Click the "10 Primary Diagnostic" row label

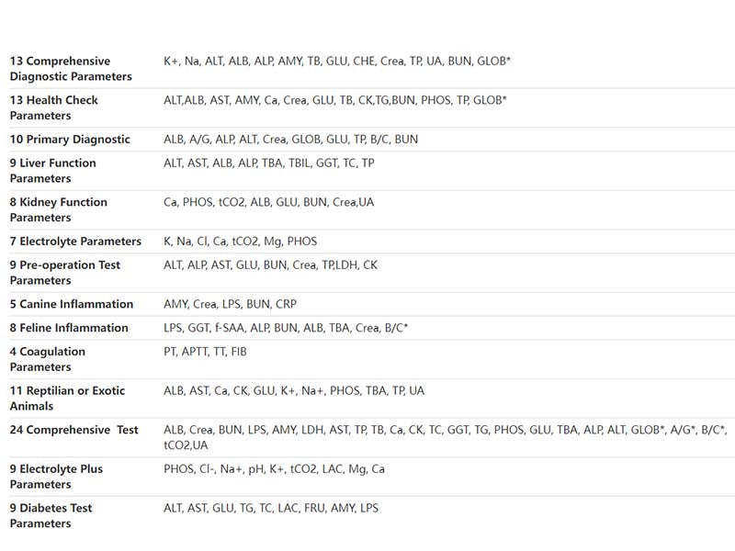pyautogui.click(x=70, y=140)
